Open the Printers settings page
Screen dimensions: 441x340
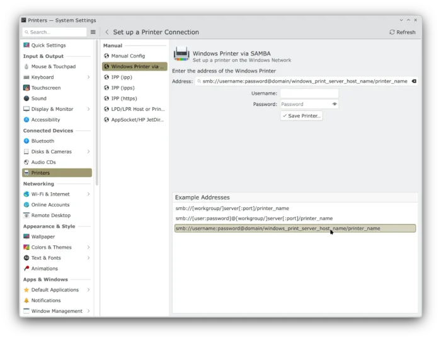pos(57,173)
